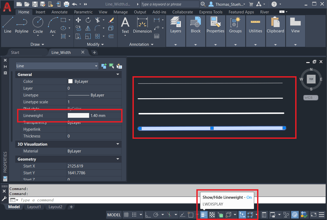Collapse the 3D Visualization section
327x220 pixels.
point(118,144)
